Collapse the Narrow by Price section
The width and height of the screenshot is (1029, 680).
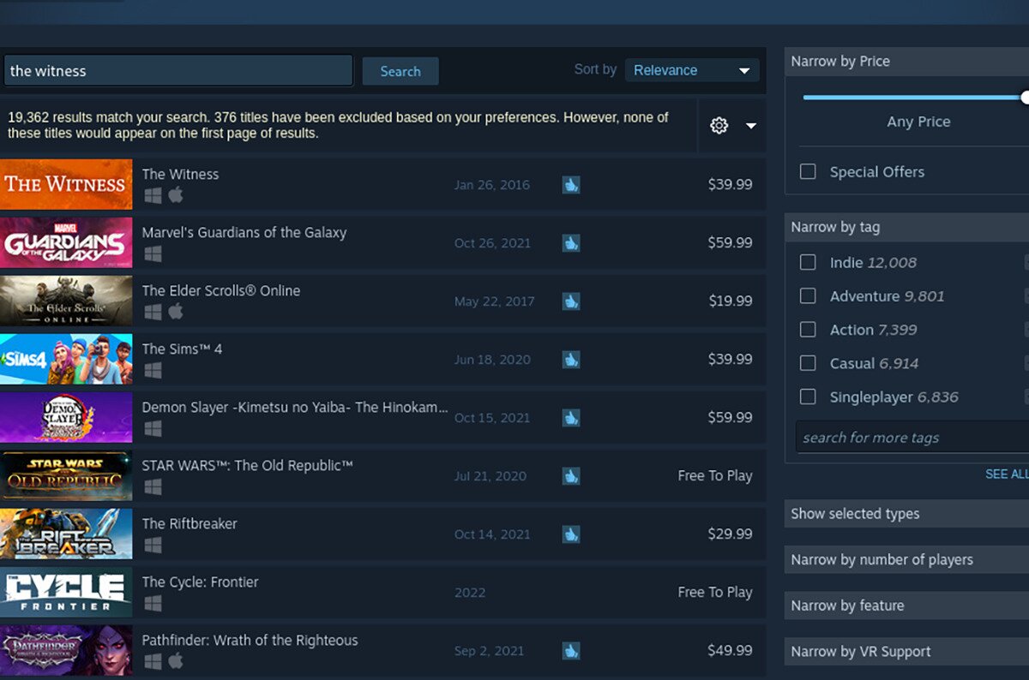(x=906, y=62)
